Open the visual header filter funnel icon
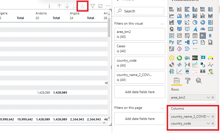Viewport: 223px width, 137px height. 93,6
